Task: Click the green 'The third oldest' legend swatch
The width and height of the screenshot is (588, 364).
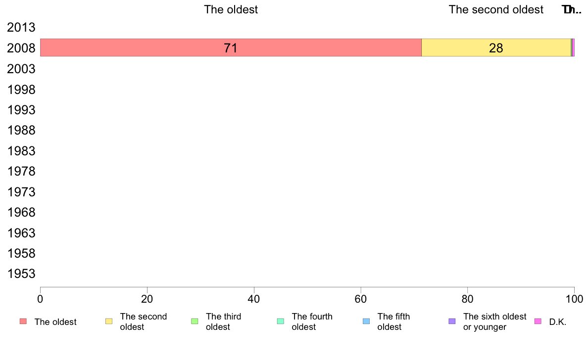Action: tap(195, 321)
